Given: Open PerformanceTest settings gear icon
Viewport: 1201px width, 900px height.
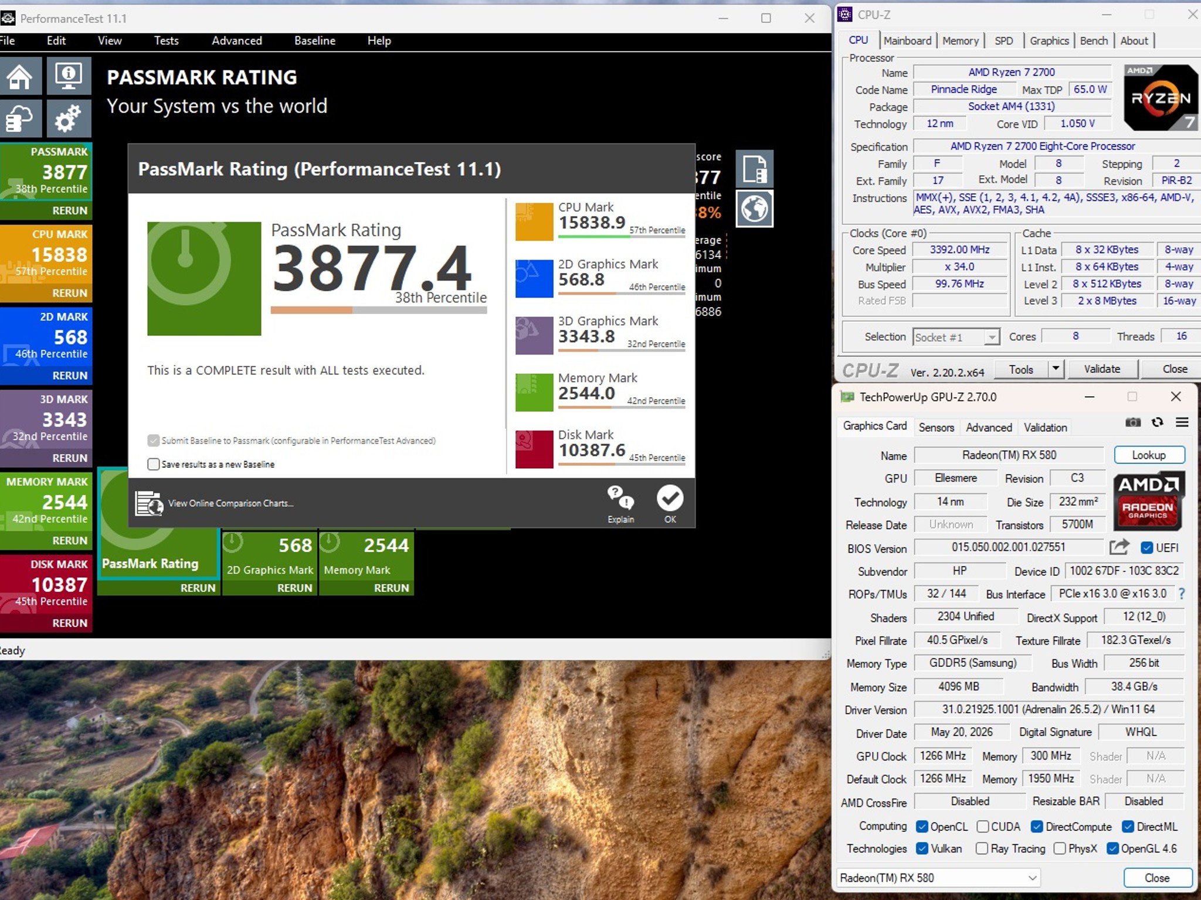Looking at the screenshot, I should 69,119.
